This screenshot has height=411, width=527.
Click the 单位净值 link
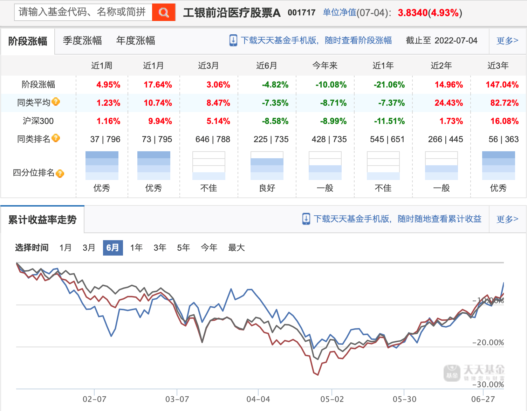(339, 13)
